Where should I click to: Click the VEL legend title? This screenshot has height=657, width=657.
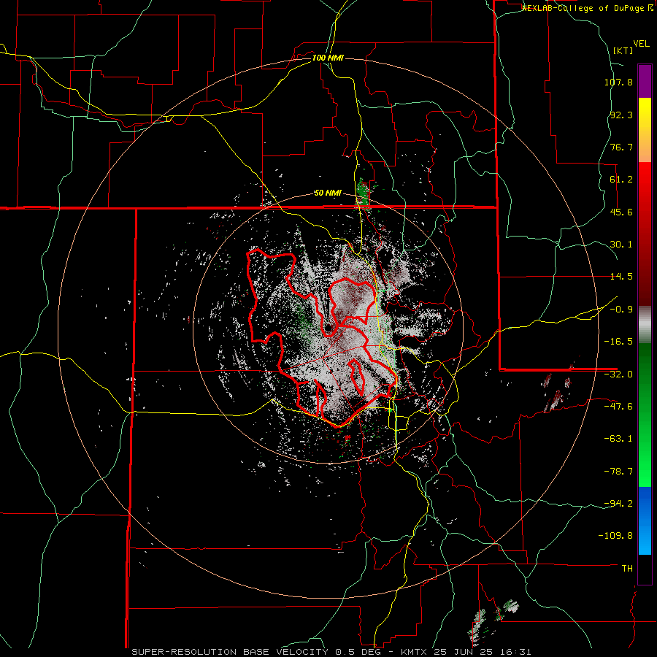[641, 44]
